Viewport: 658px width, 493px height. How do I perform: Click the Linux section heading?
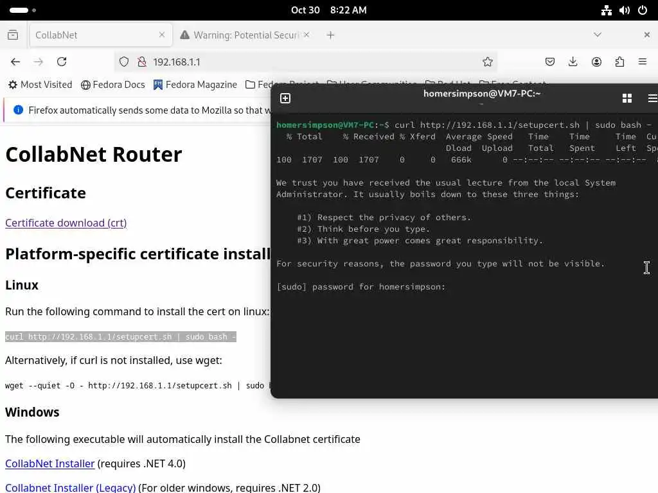pos(22,285)
